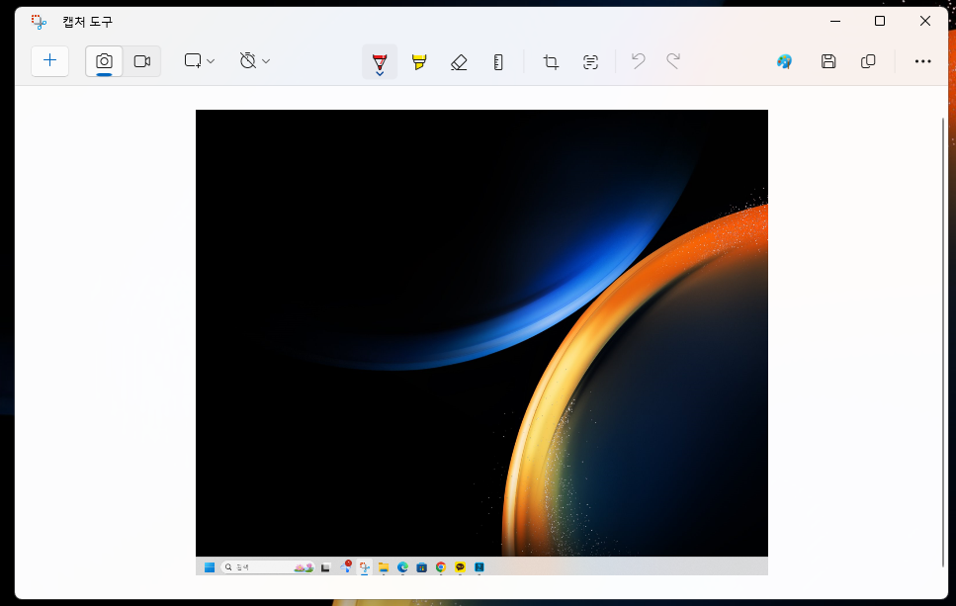Image resolution: width=956 pixels, height=606 pixels.
Task: Minimize the Snipping Tool window
Action: 835,22
